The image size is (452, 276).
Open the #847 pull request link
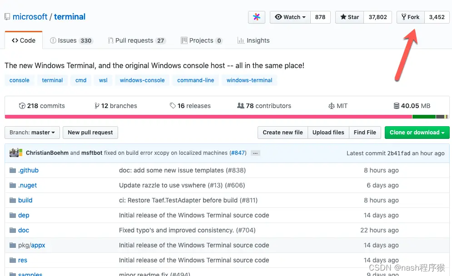pyautogui.click(x=238, y=153)
